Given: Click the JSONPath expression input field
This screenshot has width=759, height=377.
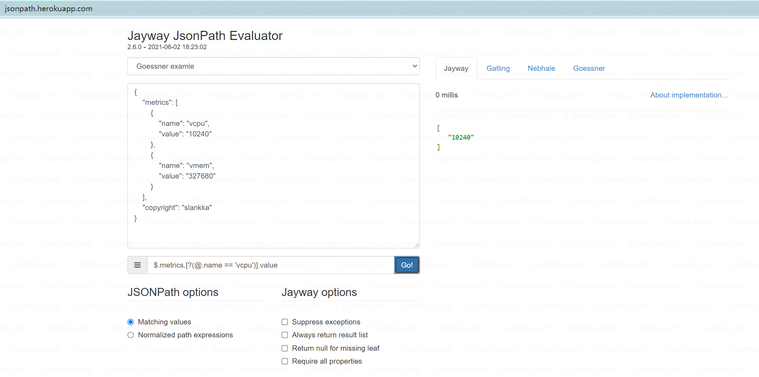Looking at the screenshot, I should point(271,265).
